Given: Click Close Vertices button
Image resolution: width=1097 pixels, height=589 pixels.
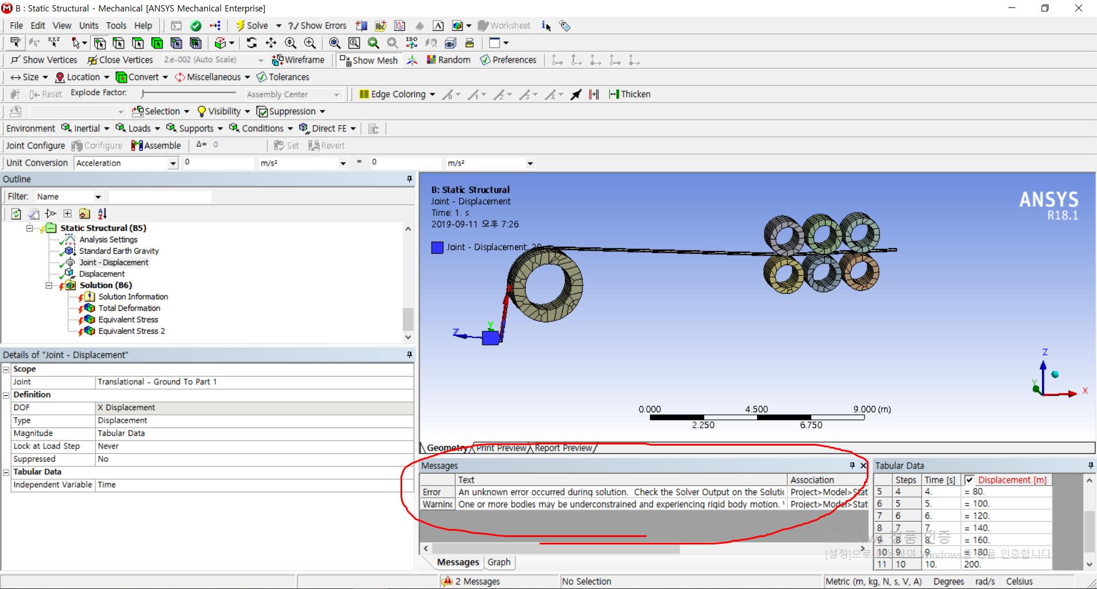Looking at the screenshot, I should point(120,60).
